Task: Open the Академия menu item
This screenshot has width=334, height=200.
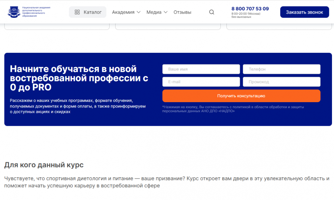Action: click(x=123, y=12)
